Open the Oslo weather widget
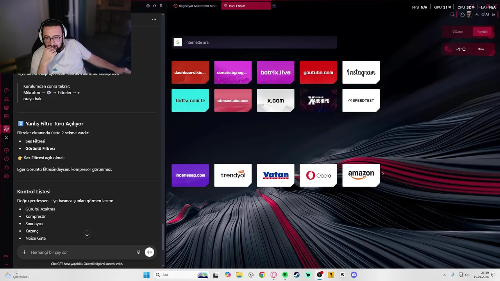The image size is (500, 281). pyautogui.click(x=468, y=49)
